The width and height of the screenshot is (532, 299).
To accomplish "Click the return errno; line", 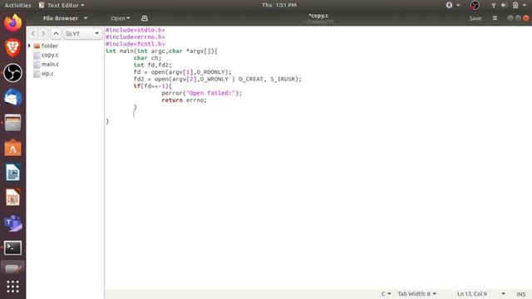I will 184,100.
